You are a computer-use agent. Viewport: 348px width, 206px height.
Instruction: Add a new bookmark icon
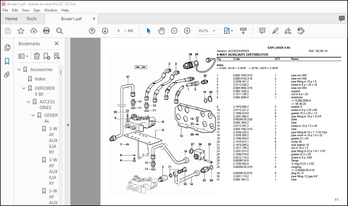pyautogui.click(x=47, y=56)
